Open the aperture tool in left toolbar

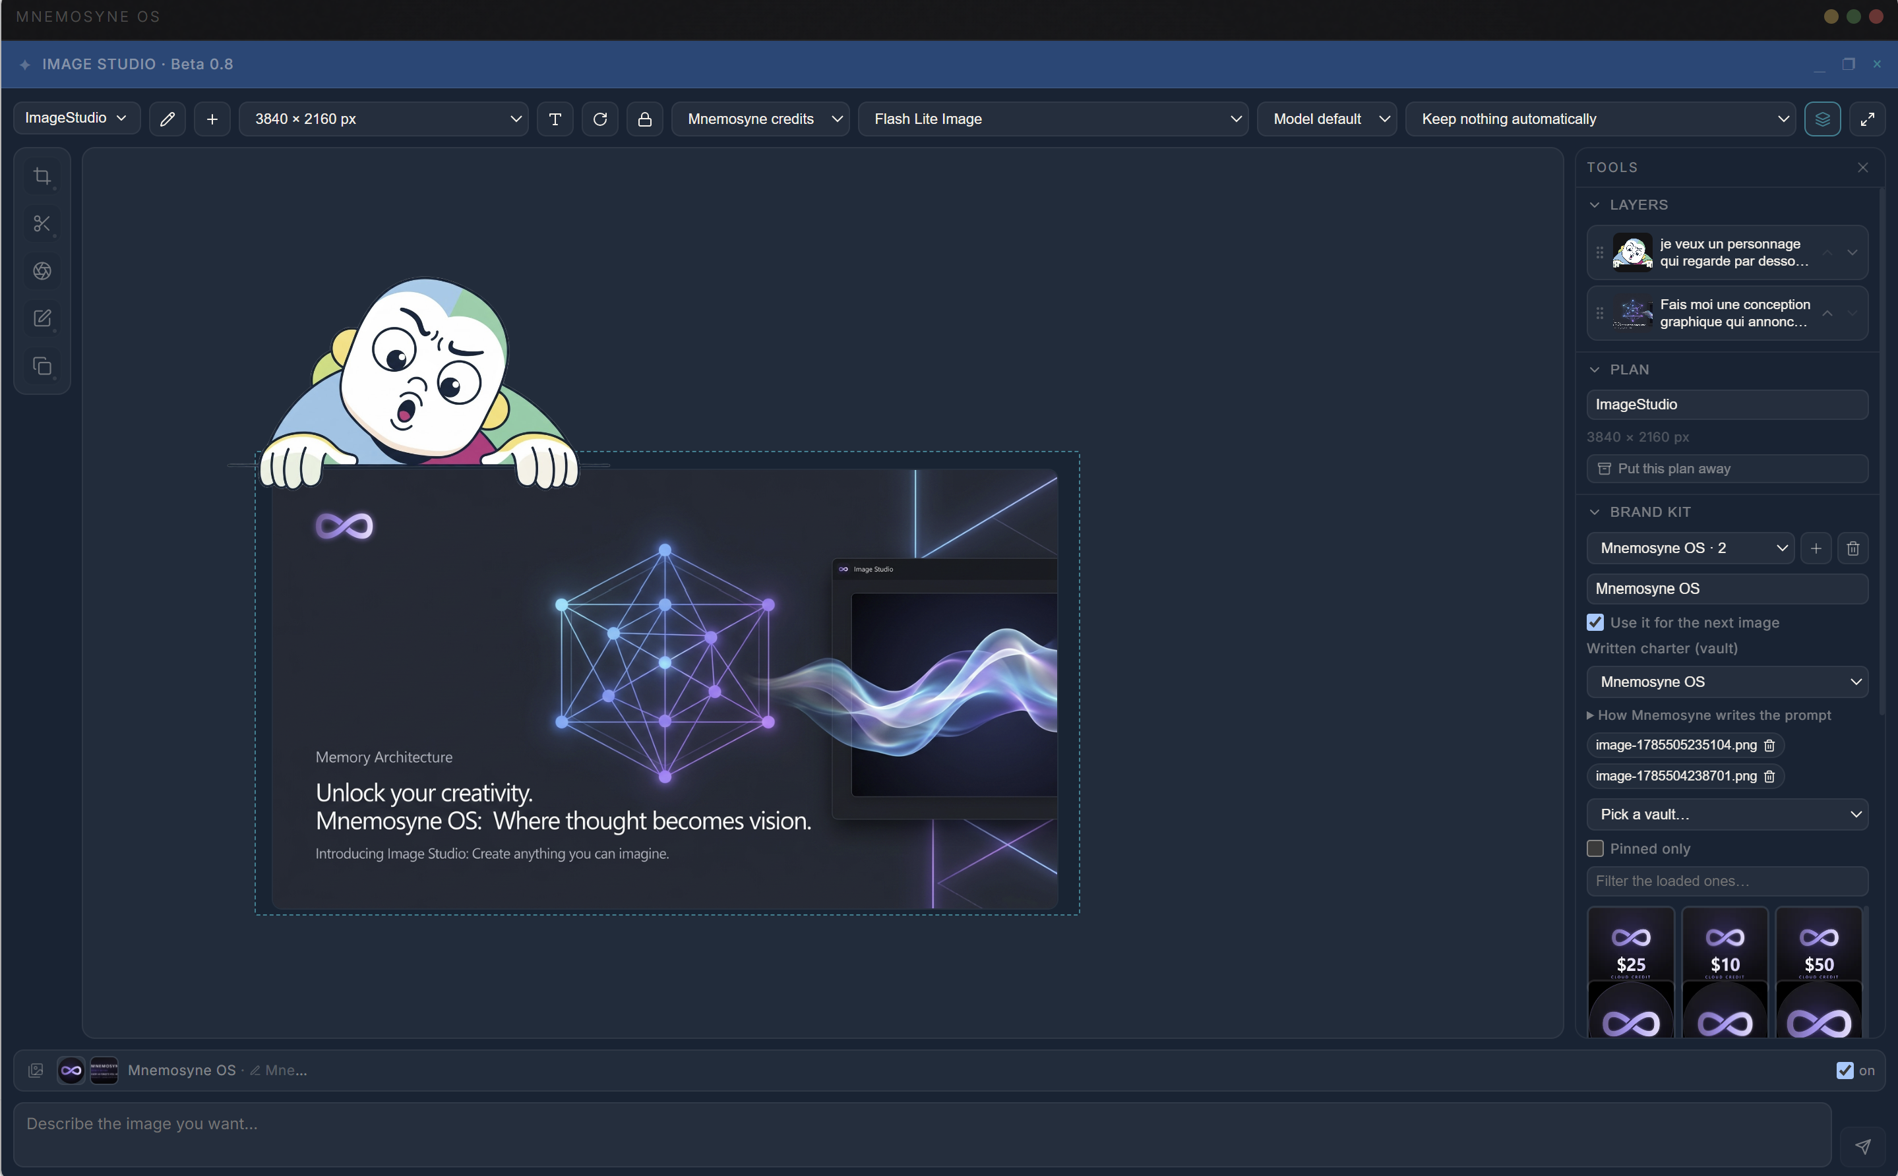click(x=42, y=271)
